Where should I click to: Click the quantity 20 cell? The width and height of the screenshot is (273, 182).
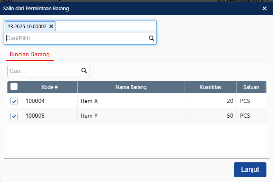(211, 101)
